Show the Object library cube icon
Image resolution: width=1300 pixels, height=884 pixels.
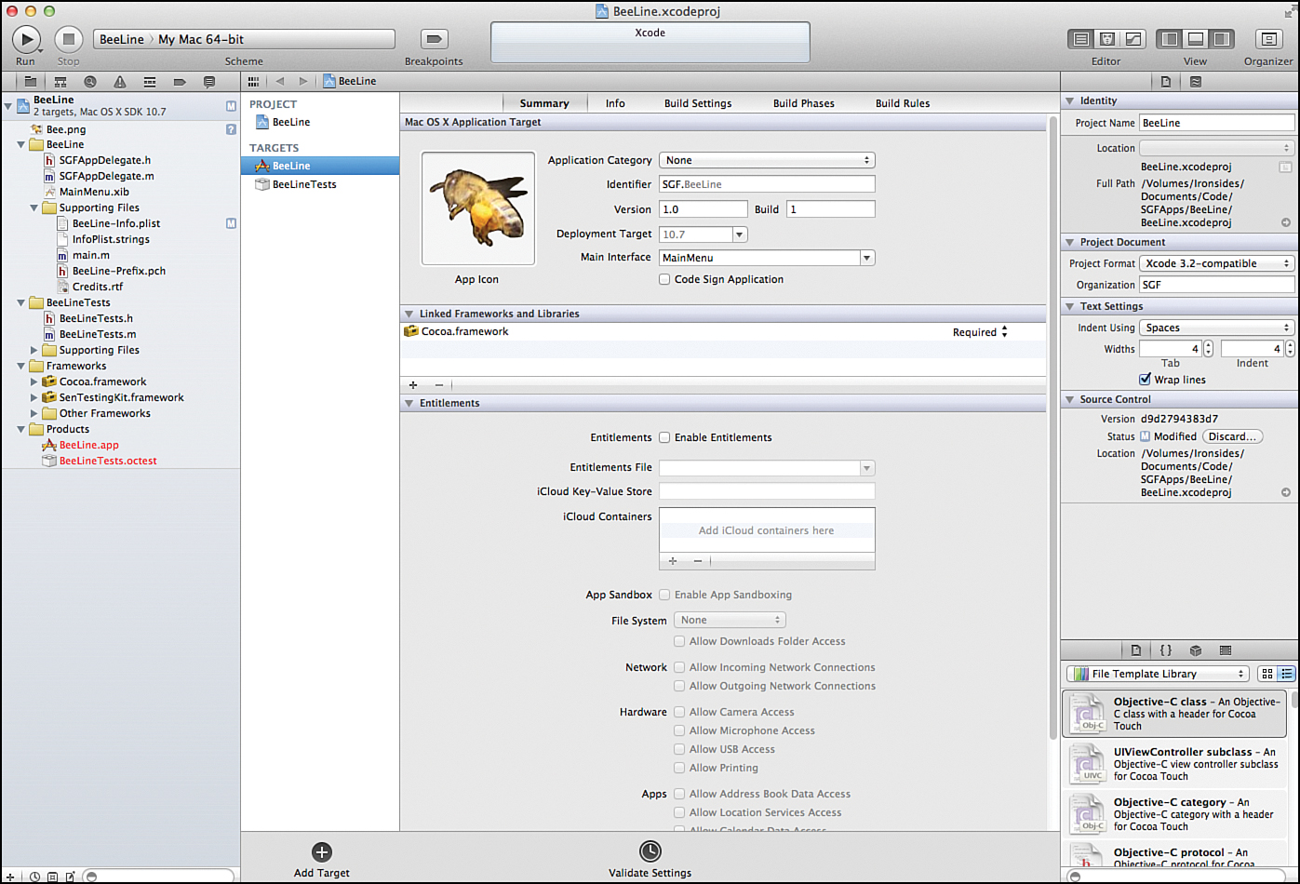(x=1196, y=650)
